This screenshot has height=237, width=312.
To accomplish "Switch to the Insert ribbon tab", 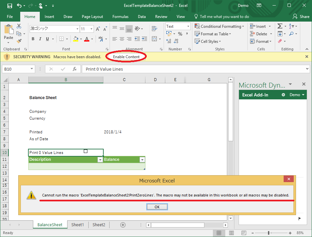I will [49, 17].
